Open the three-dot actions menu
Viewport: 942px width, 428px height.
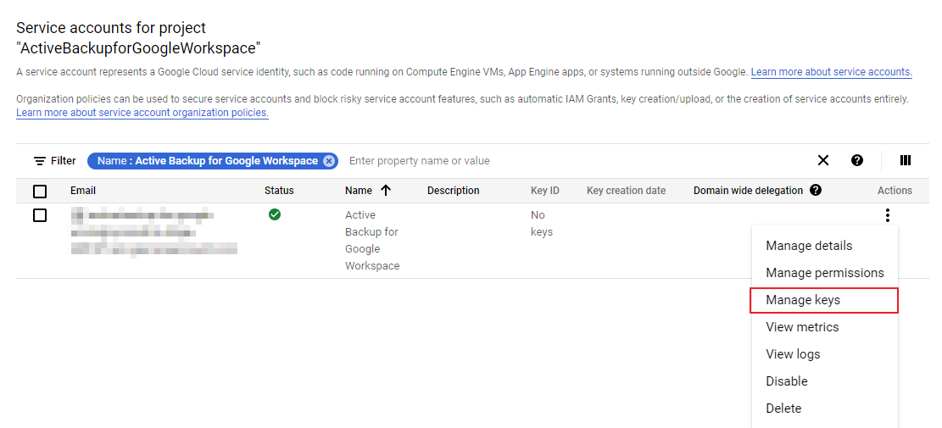coord(887,215)
